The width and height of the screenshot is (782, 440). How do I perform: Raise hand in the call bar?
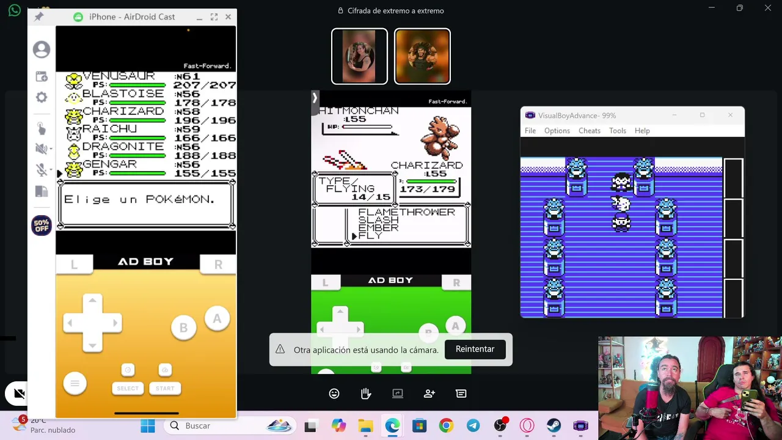(x=366, y=394)
